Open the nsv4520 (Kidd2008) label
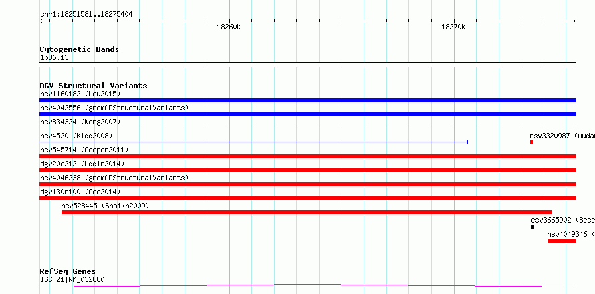The height and width of the screenshot is (294, 595). [76, 136]
